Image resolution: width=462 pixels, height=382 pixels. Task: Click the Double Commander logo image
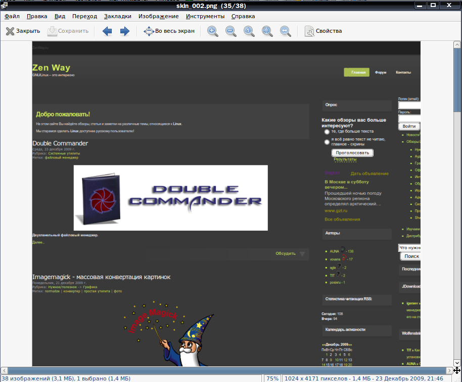171,198
